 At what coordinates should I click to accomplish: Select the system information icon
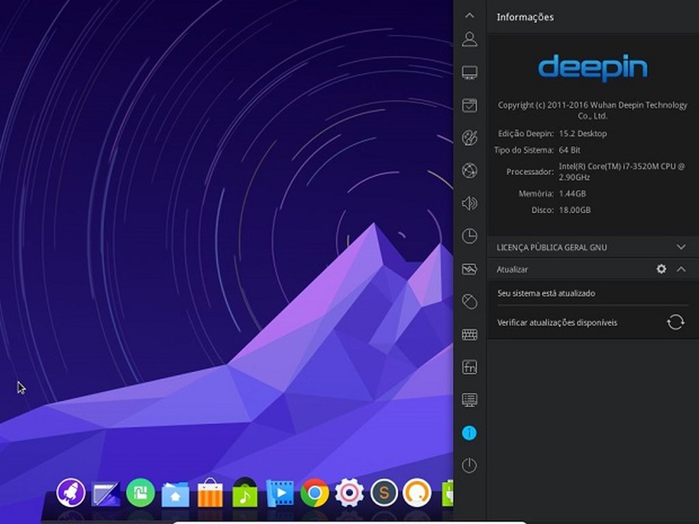click(x=470, y=432)
